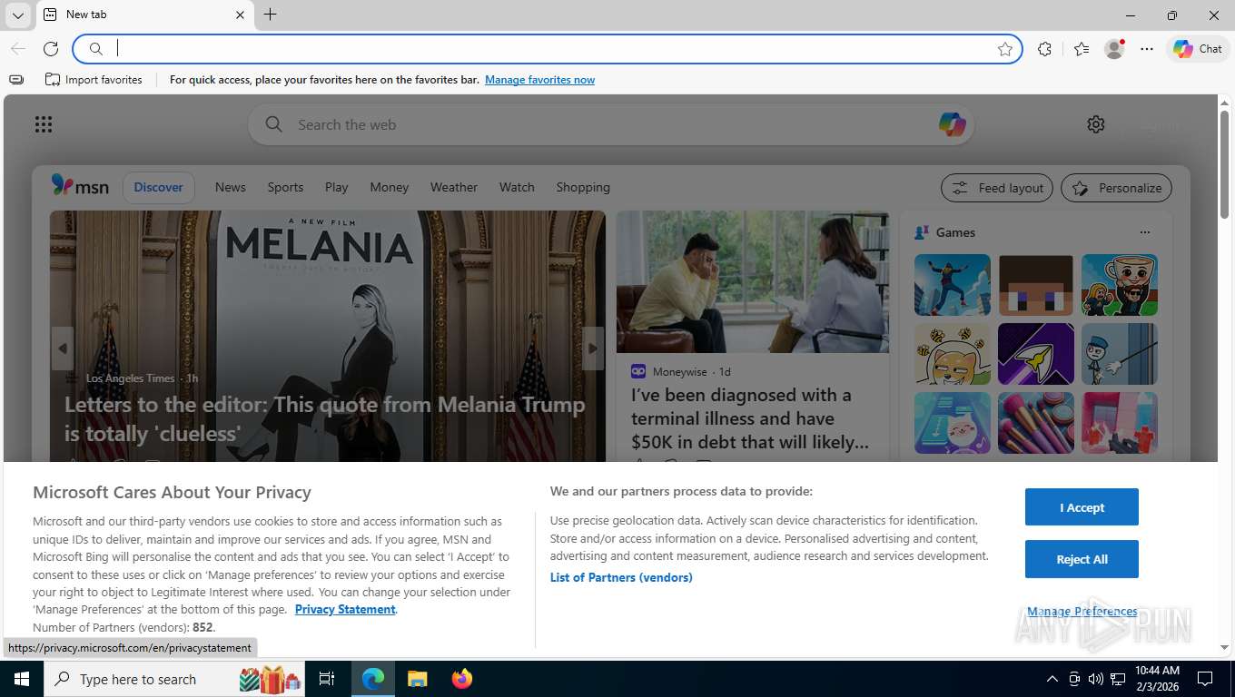Launch the makeup brushes game thumbnail
Viewport: 1235px width, 697px height.
1036,423
